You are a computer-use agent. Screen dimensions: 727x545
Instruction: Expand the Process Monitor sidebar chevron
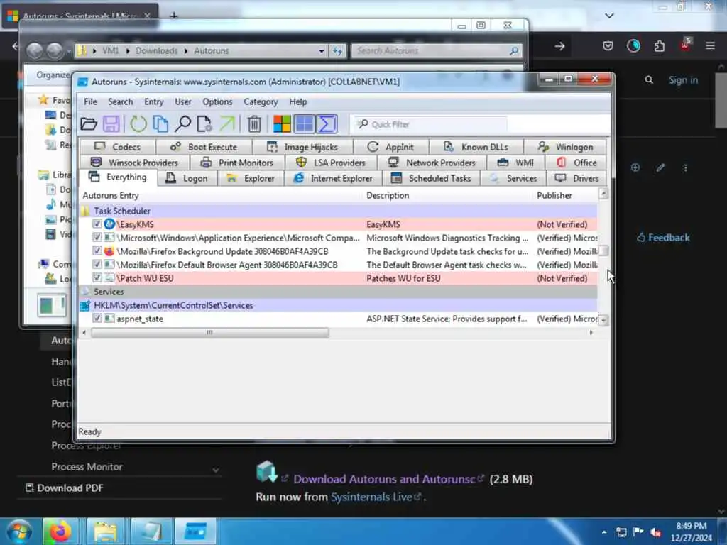click(216, 470)
